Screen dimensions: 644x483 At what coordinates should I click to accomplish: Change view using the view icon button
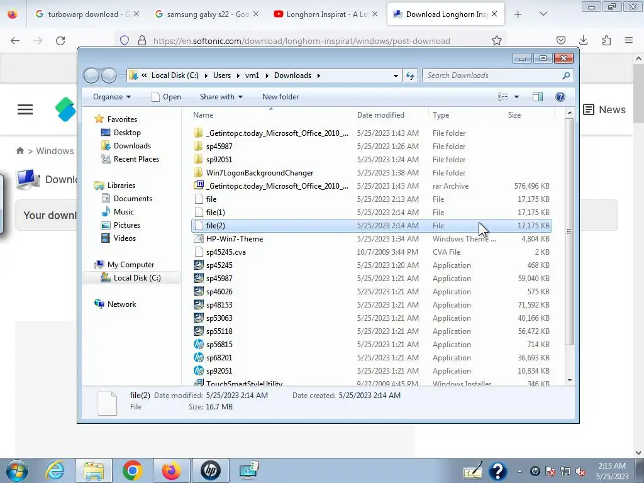[x=503, y=97]
